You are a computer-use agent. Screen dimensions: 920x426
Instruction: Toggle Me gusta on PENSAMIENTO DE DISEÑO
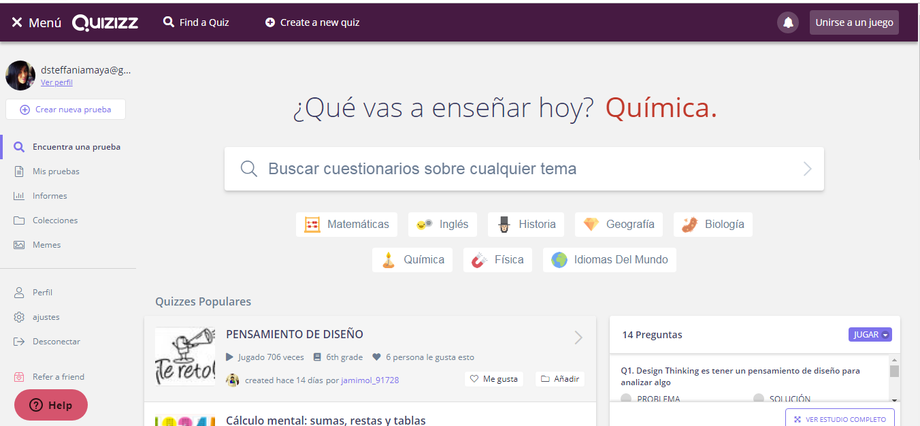(493, 378)
